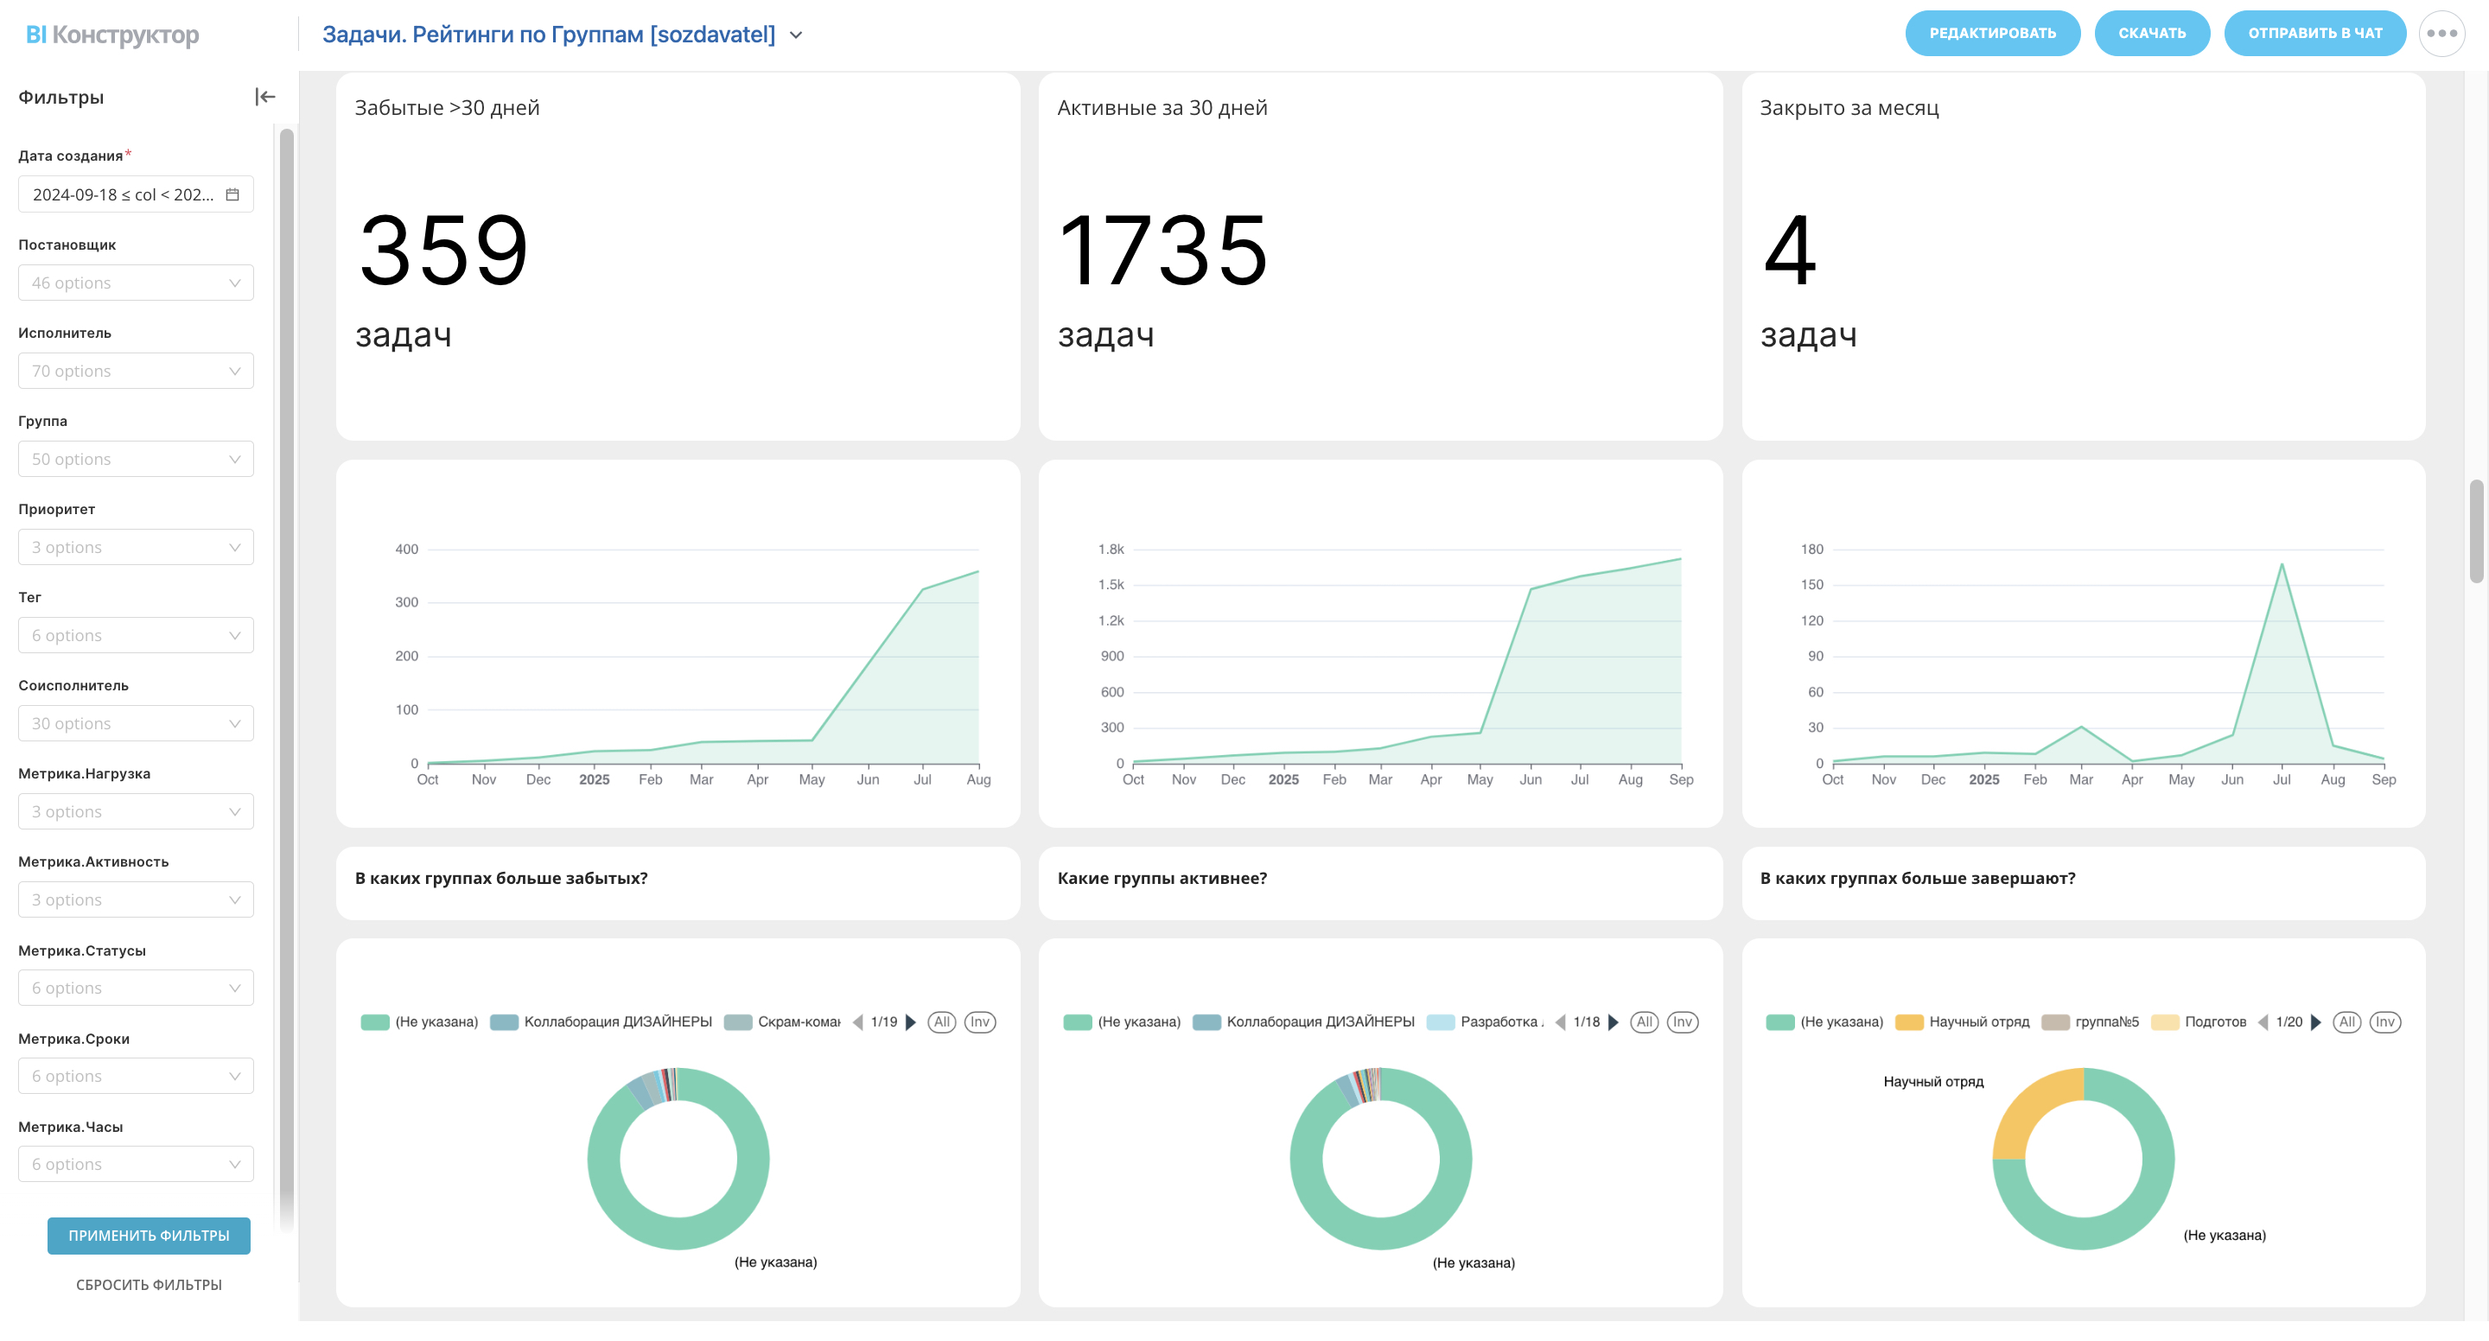The width and height of the screenshot is (2489, 1341).
Task: Toggle (Не указана) legend in forgotten groups chart
Action: (420, 1022)
